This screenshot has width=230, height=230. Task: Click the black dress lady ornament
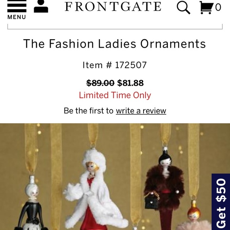pos(31,203)
